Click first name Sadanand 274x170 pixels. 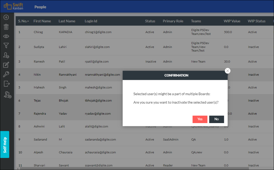tap(40, 139)
